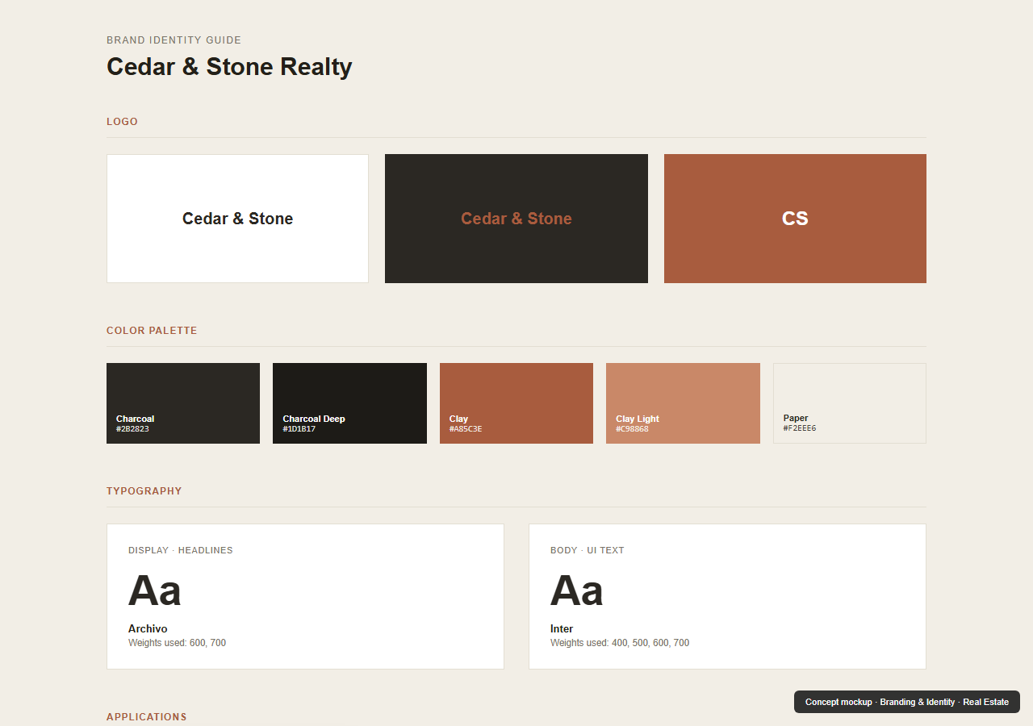The height and width of the screenshot is (726, 1033).
Task: Click the large Aa sample above Archivo
Action: coord(155,590)
